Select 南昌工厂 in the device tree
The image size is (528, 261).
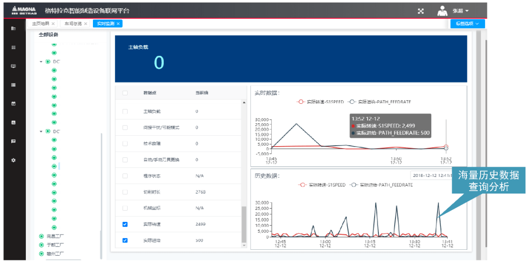click(x=52, y=236)
